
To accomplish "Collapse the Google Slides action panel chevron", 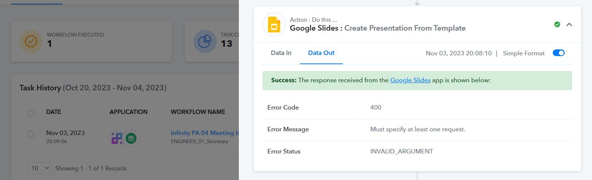I will point(569,24).
